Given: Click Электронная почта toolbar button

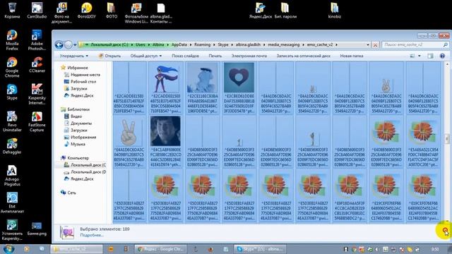Looking at the screenshot, I should pyautogui.click(x=249, y=56).
